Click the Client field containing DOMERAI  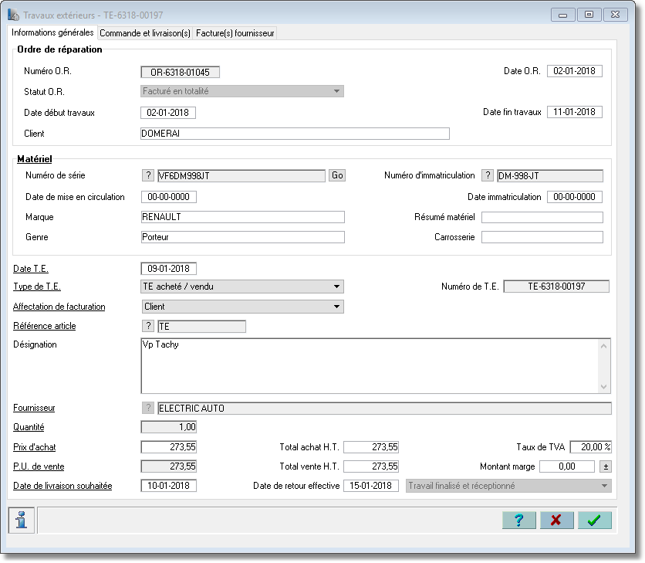(295, 134)
